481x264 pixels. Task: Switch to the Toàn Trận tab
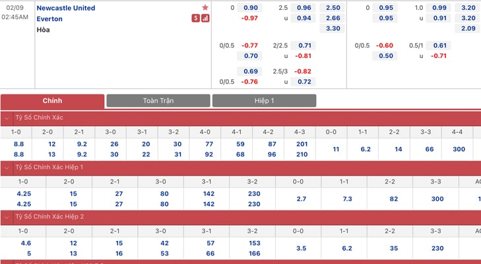pyautogui.click(x=158, y=101)
